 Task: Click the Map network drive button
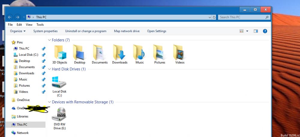click(x=127, y=31)
